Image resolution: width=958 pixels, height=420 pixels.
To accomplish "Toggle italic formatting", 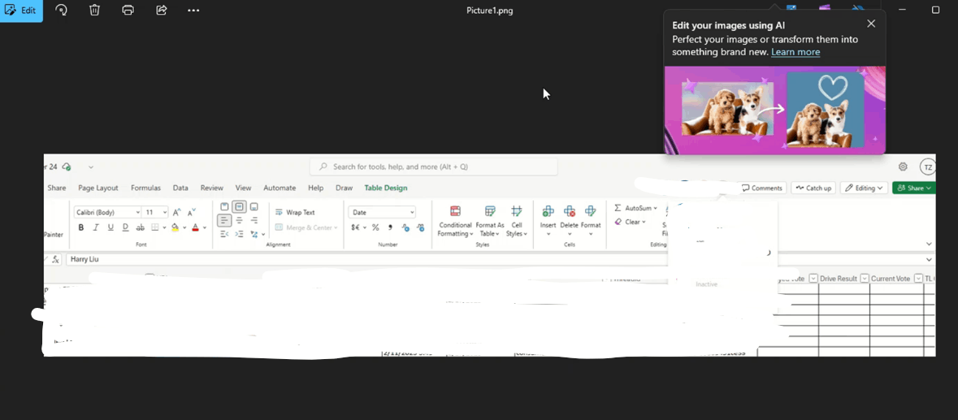I will 95,227.
